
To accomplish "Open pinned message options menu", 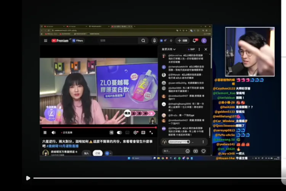I will click(203, 142).
